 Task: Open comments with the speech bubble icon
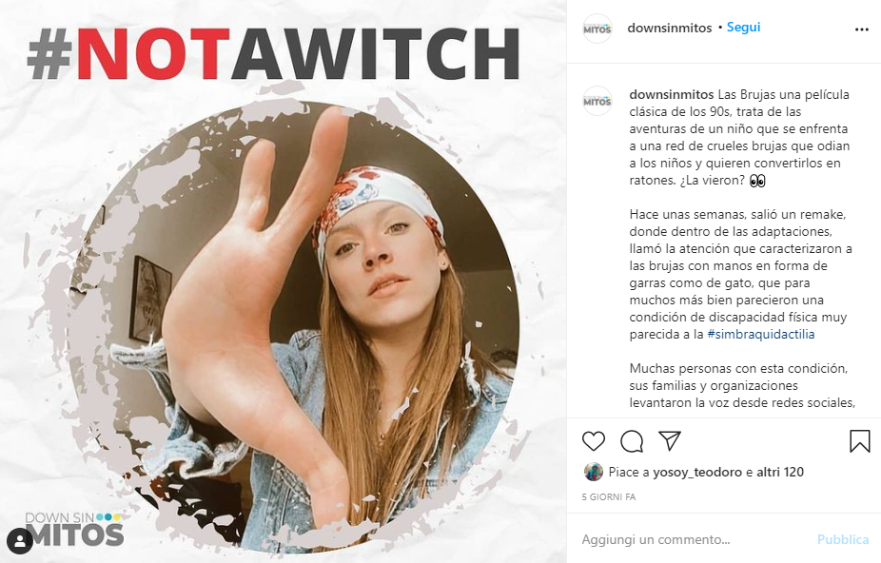632,441
